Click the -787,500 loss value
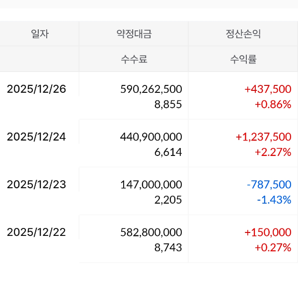 [269, 184]
